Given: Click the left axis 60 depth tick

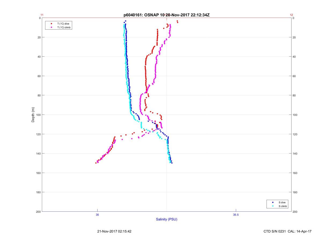Looking at the screenshot, I should 39,76.
